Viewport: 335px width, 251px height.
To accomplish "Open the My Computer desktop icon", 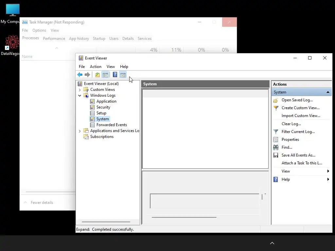I will pyautogui.click(x=12, y=10).
